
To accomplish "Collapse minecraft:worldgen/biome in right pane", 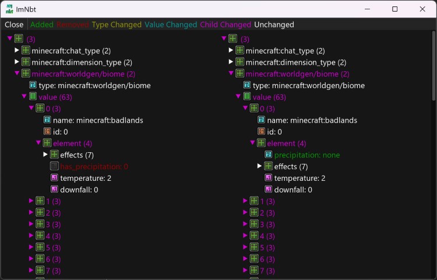I will 231,73.
